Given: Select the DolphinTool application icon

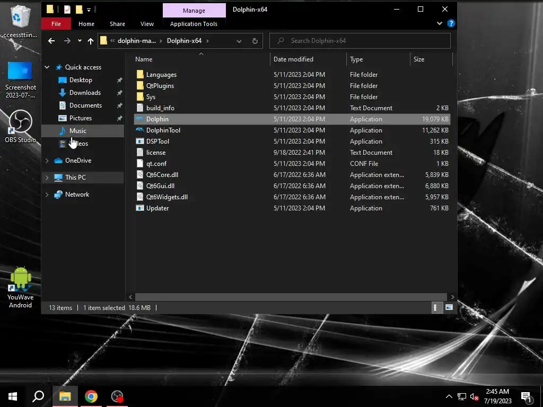Looking at the screenshot, I should [x=139, y=130].
